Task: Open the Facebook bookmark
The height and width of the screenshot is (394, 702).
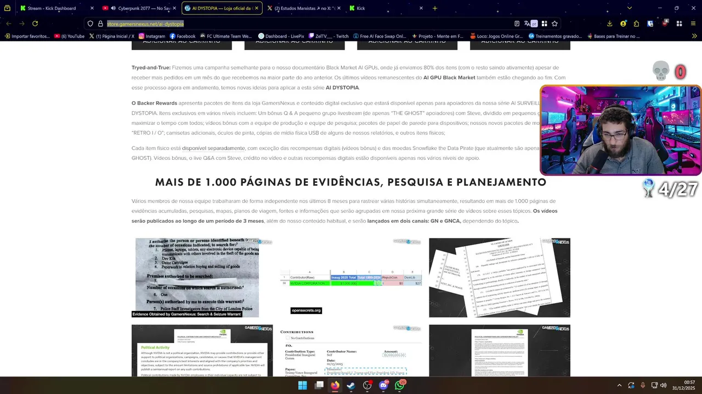Action: tap(183, 36)
